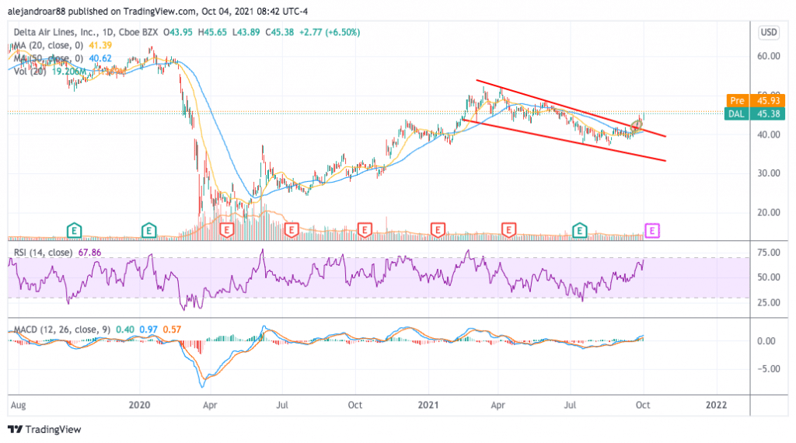
Task: Click the MACD histogram value 0.40
Action: 125,330
